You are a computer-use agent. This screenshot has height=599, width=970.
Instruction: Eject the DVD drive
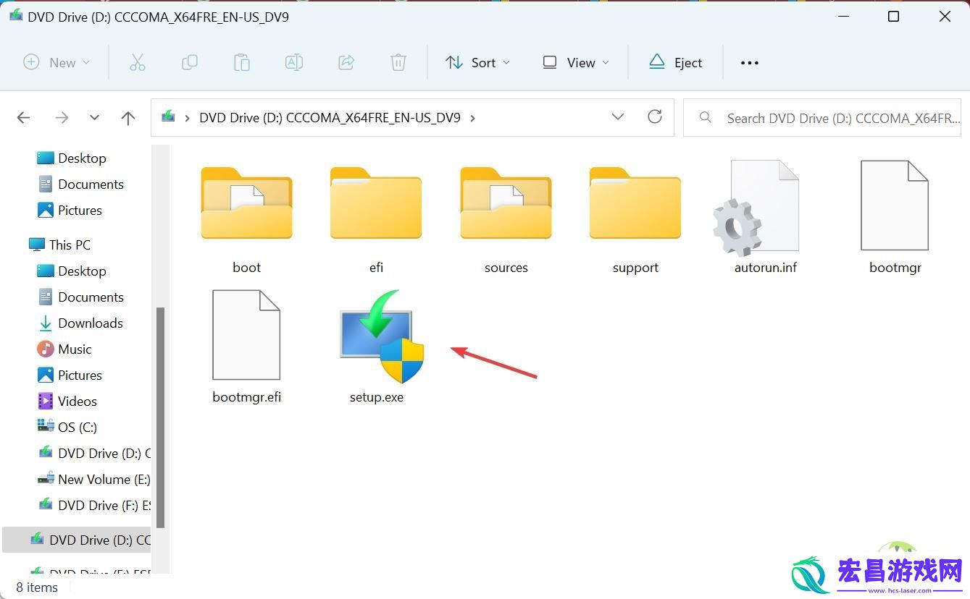click(x=675, y=63)
